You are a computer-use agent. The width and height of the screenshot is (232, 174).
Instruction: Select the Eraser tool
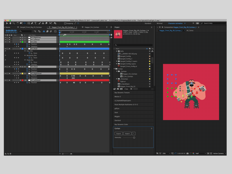pyautogui.click(x=46, y=23)
